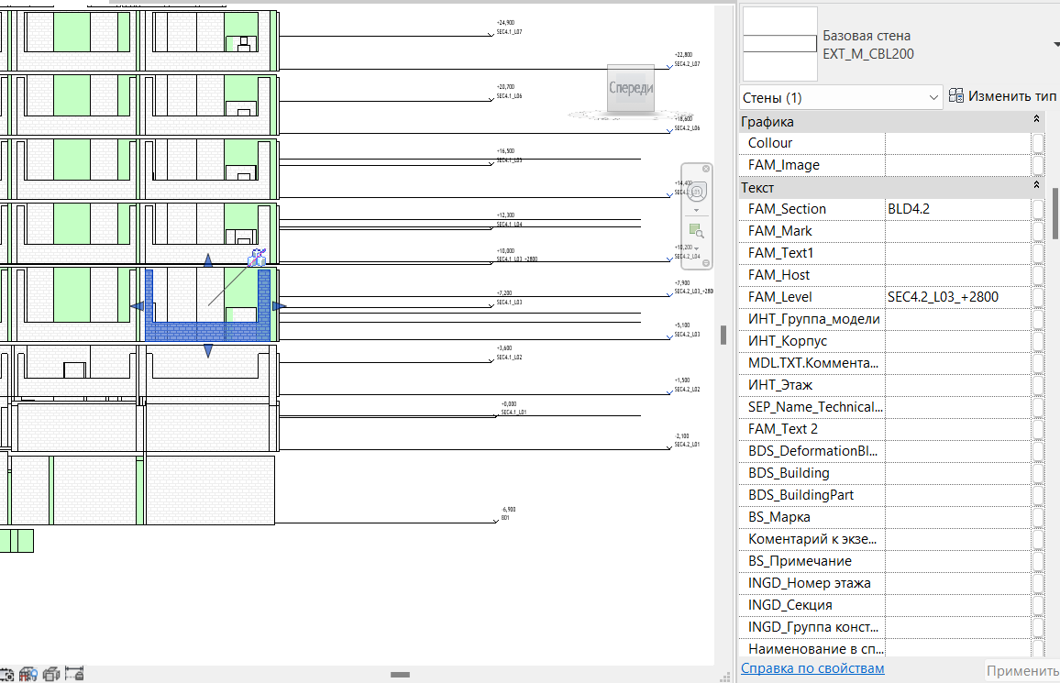Click the left blue shape handle of selected wall

137,306
